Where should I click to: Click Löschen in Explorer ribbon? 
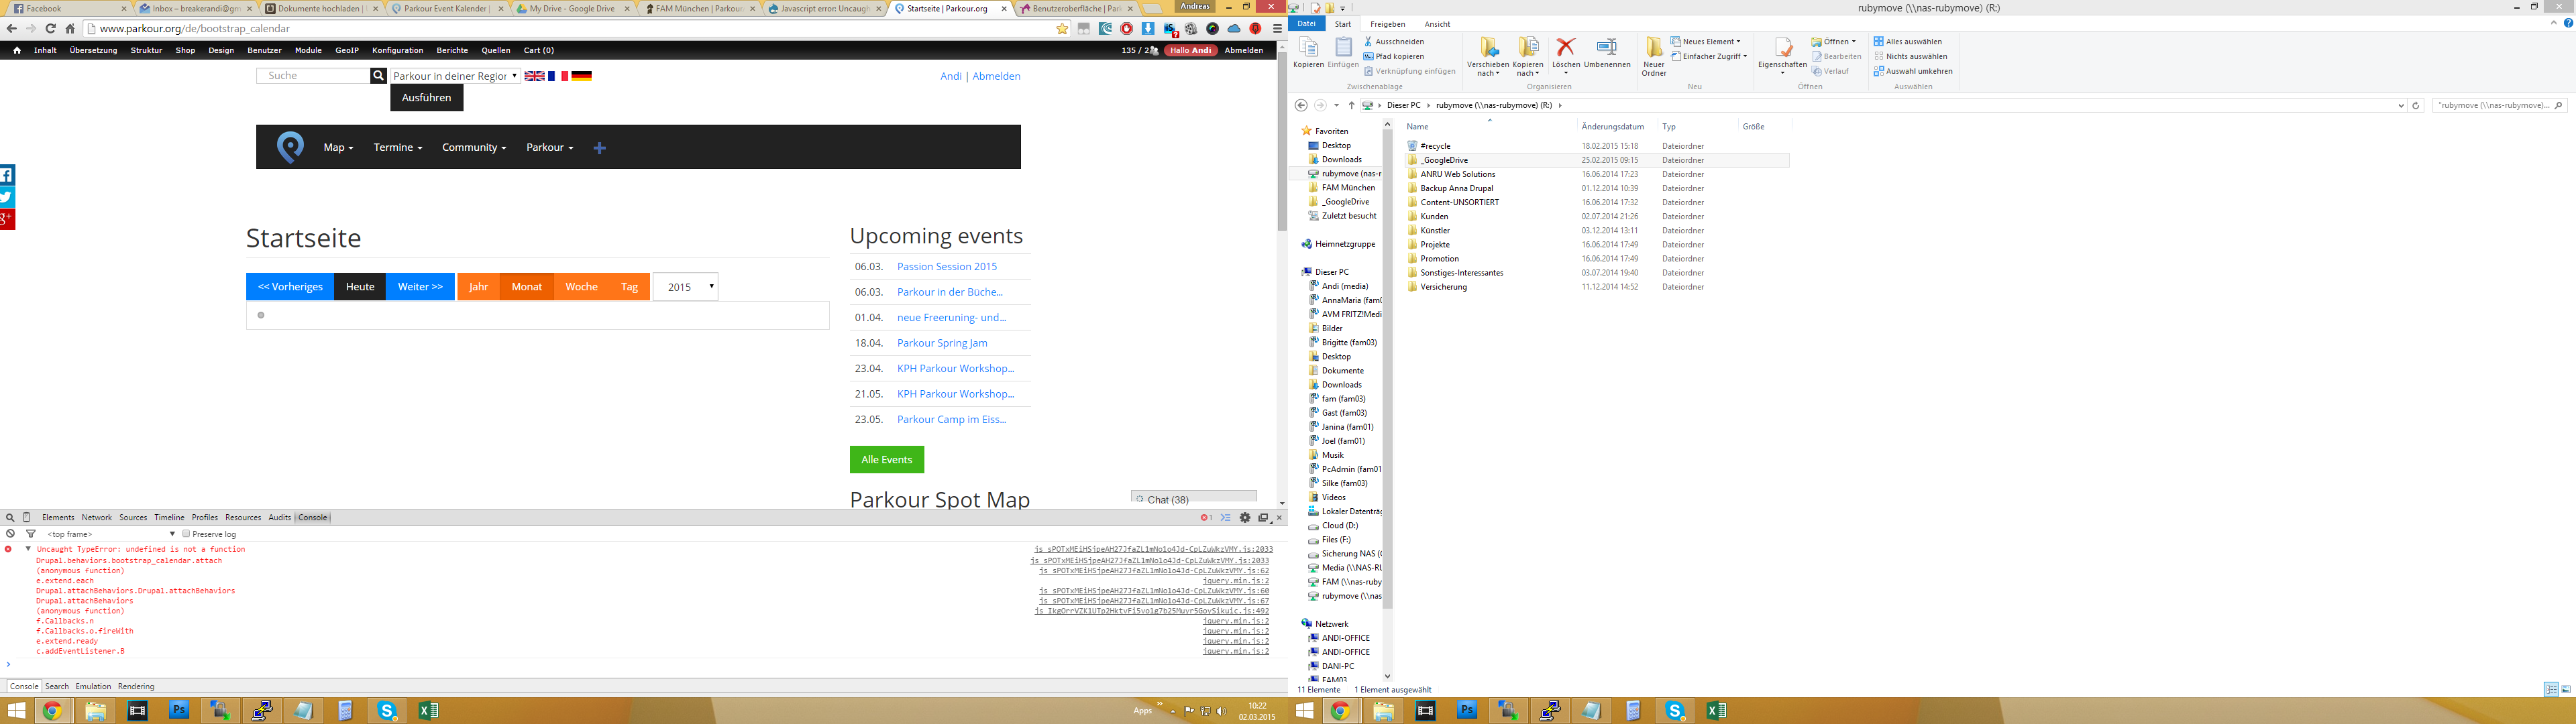tap(1566, 55)
